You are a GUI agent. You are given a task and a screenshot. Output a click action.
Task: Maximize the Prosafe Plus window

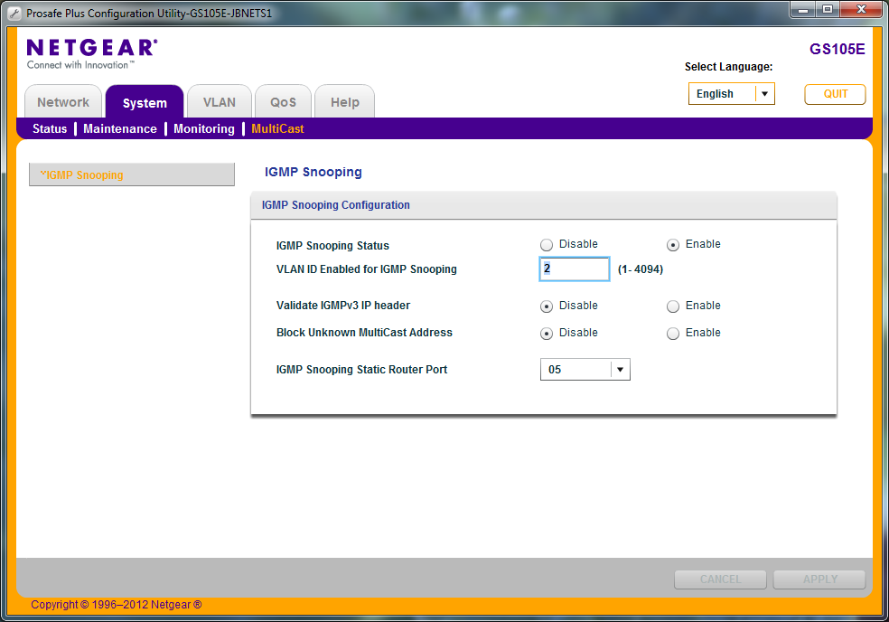click(828, 10)
